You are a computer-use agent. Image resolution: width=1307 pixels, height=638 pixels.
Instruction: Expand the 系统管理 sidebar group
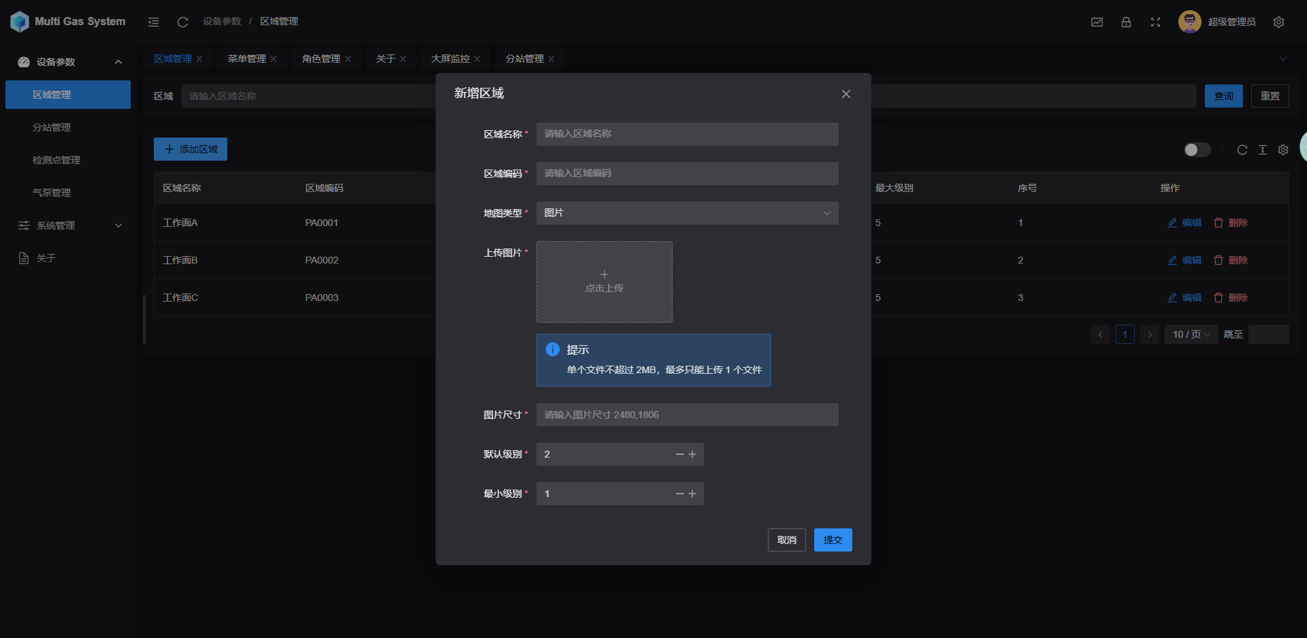[68, 225]
